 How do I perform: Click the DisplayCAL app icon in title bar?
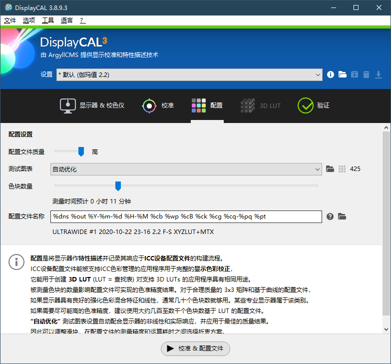(8, 7)
